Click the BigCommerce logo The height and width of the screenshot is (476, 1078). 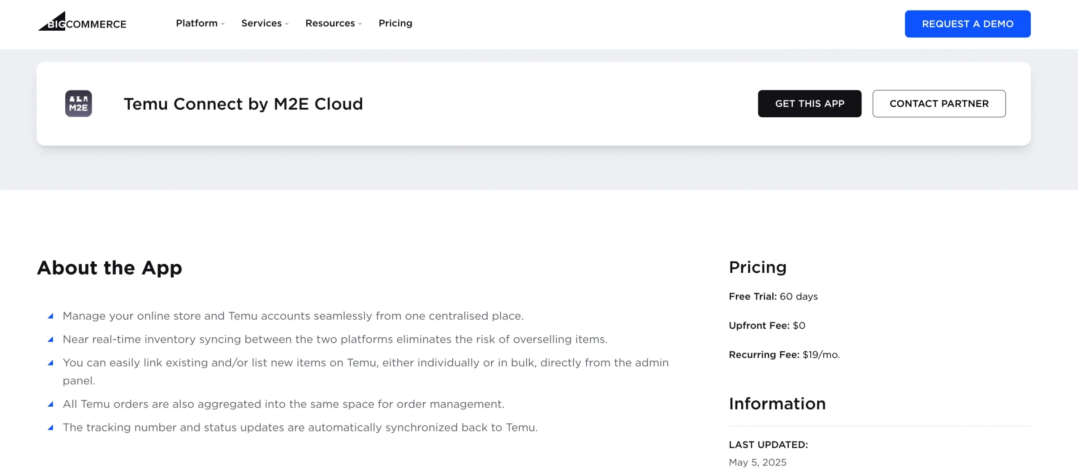(83, 23)
